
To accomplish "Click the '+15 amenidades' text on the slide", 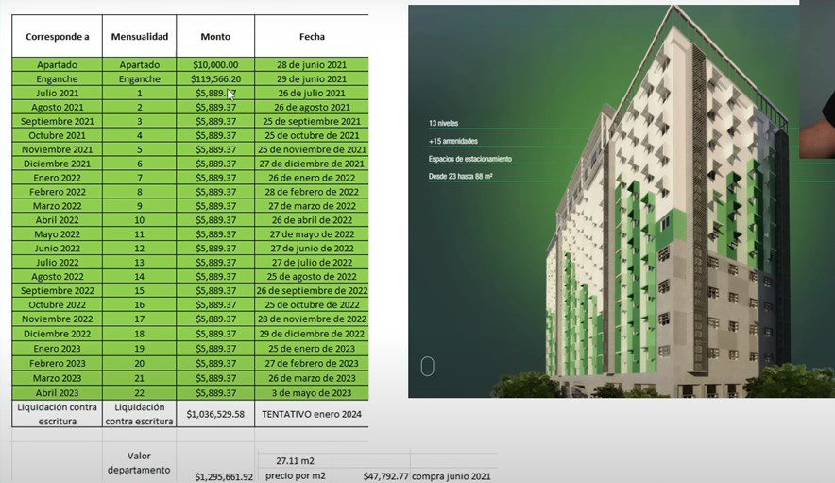I will (x=452, y=141).
